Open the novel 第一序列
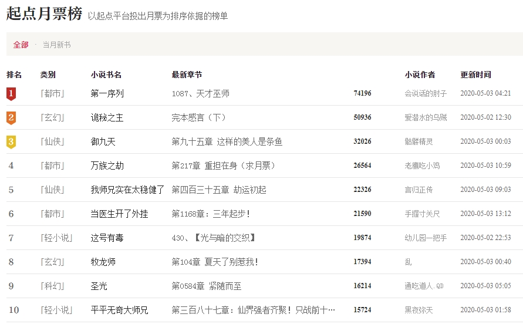Image resolution: width=523 pixels, height=324 pixels. (x=107, y=93)
